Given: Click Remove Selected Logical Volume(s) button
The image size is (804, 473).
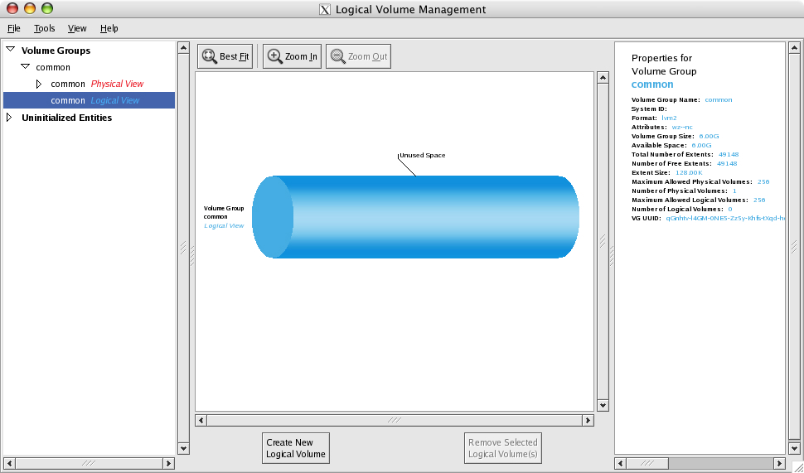Looking at the screenshot, I should [x=503, y=448].
